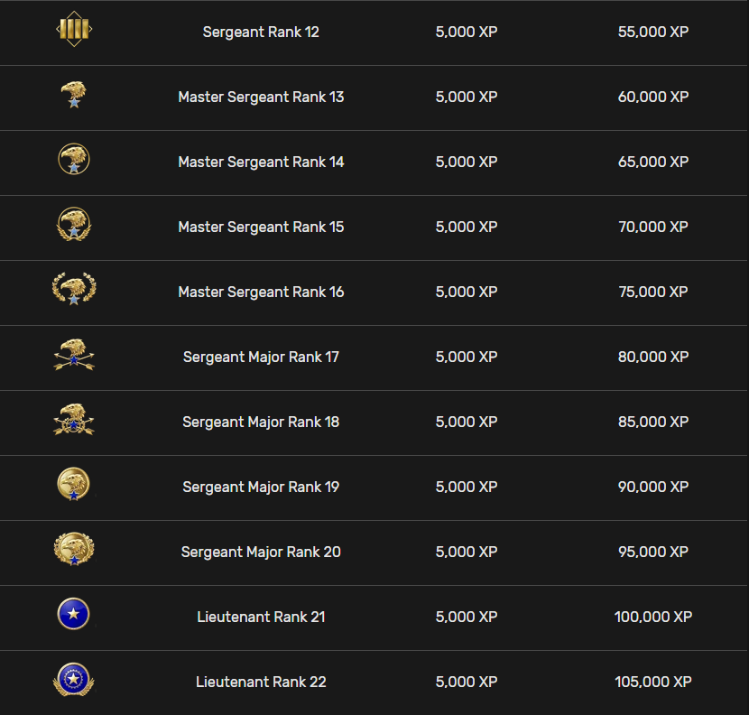This screenshot has width=749, height=715.
Task: Select the Lieutenant Rank 22 star badge
Action: [x=74, y=680]
